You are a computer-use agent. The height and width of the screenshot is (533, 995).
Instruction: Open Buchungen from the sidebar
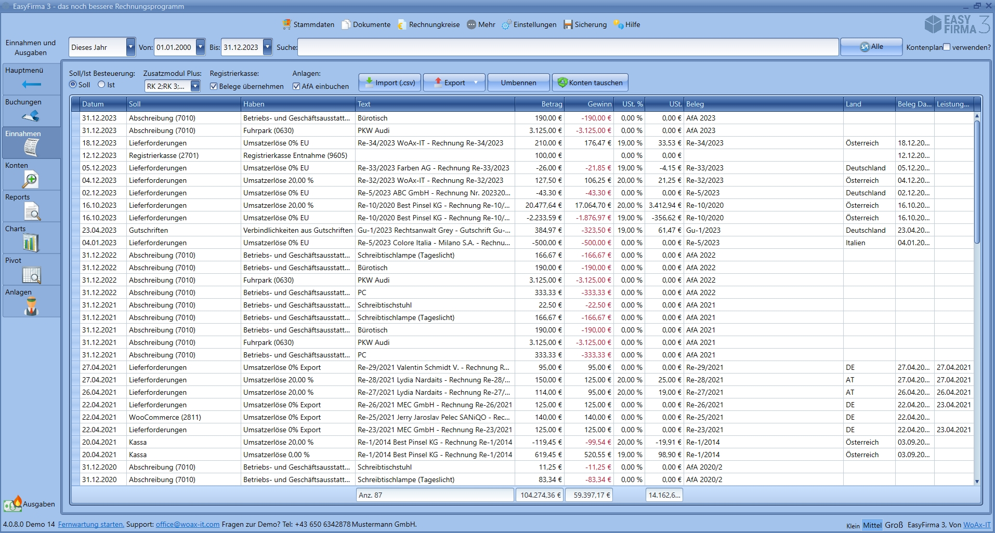pyautogui.click(x=31, y=115)
